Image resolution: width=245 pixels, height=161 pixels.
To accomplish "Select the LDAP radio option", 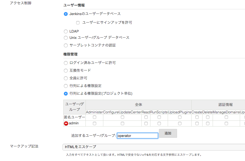I will pos(66,31).
